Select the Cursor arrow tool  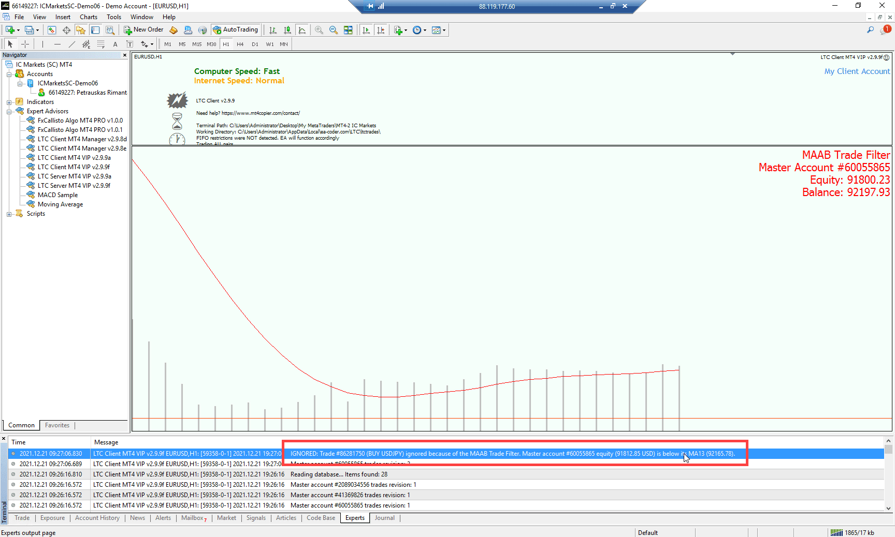pos(10,44)
